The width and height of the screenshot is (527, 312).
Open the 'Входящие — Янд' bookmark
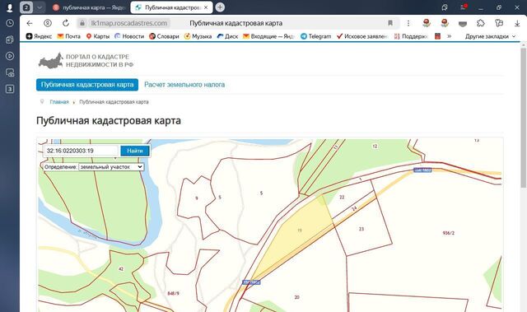pyautogui.click(x=268, y=36)
